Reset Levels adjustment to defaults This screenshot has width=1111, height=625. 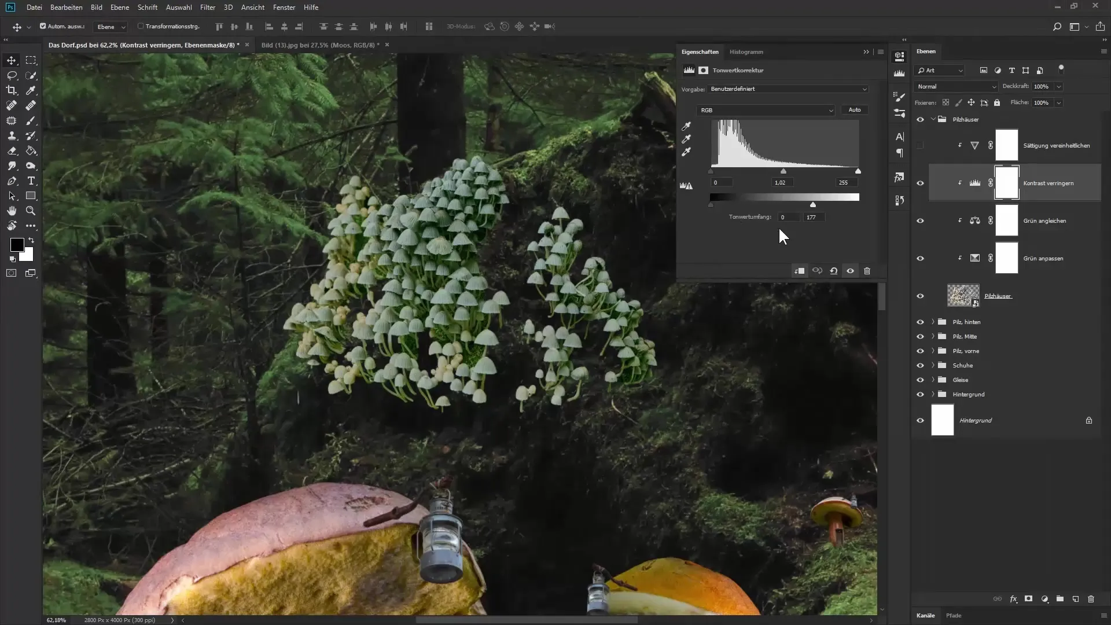834,271
